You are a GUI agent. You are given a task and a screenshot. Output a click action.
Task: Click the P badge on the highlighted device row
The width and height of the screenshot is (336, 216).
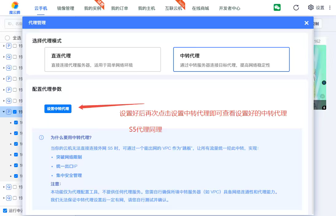coord(9,112)
